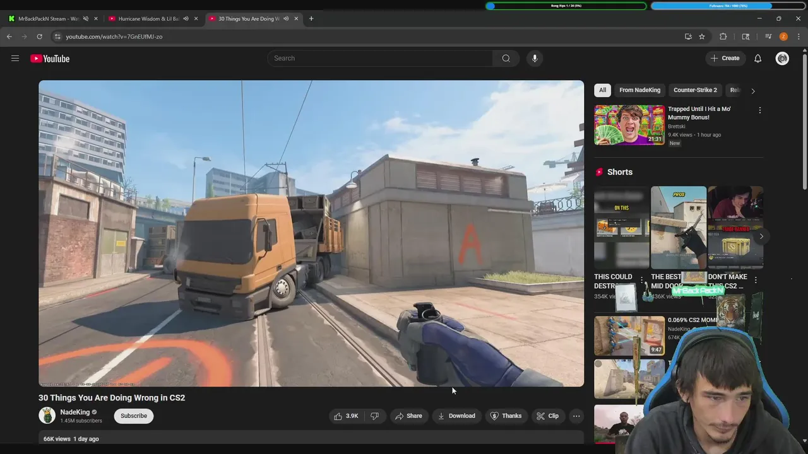
Task: Open options for Trapped Until I Hit video
Action: (760, 110)
